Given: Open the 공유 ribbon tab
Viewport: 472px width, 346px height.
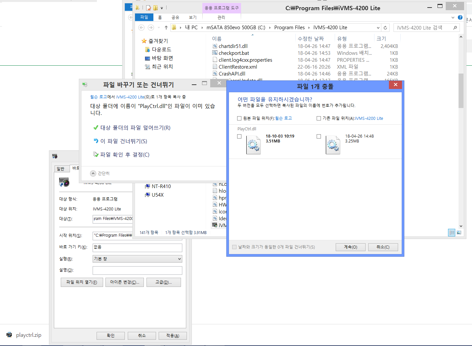Looking at the screenshot, I should [175, 17].
